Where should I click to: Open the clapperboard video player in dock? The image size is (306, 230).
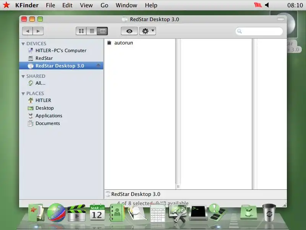point(76,213)
